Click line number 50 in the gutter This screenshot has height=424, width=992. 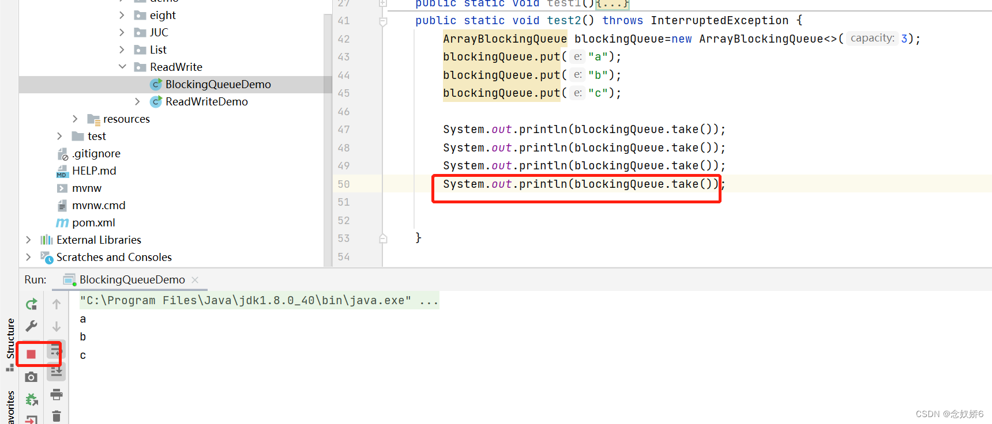[x=344, y=184]
